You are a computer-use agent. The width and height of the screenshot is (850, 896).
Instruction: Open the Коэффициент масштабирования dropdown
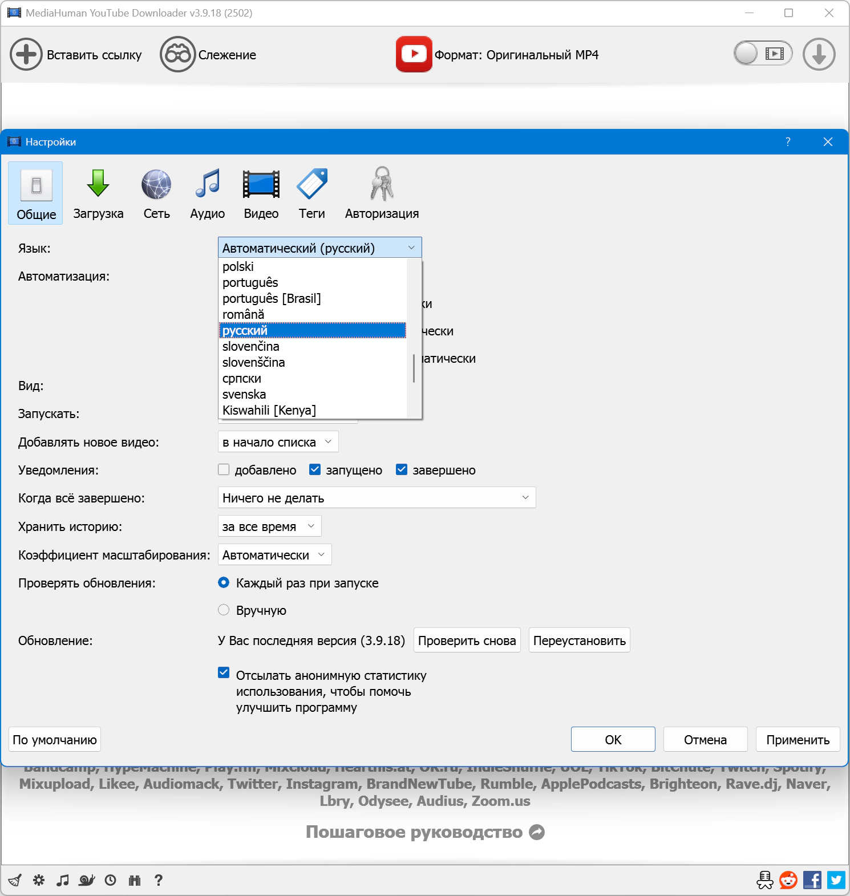point(274,555)
